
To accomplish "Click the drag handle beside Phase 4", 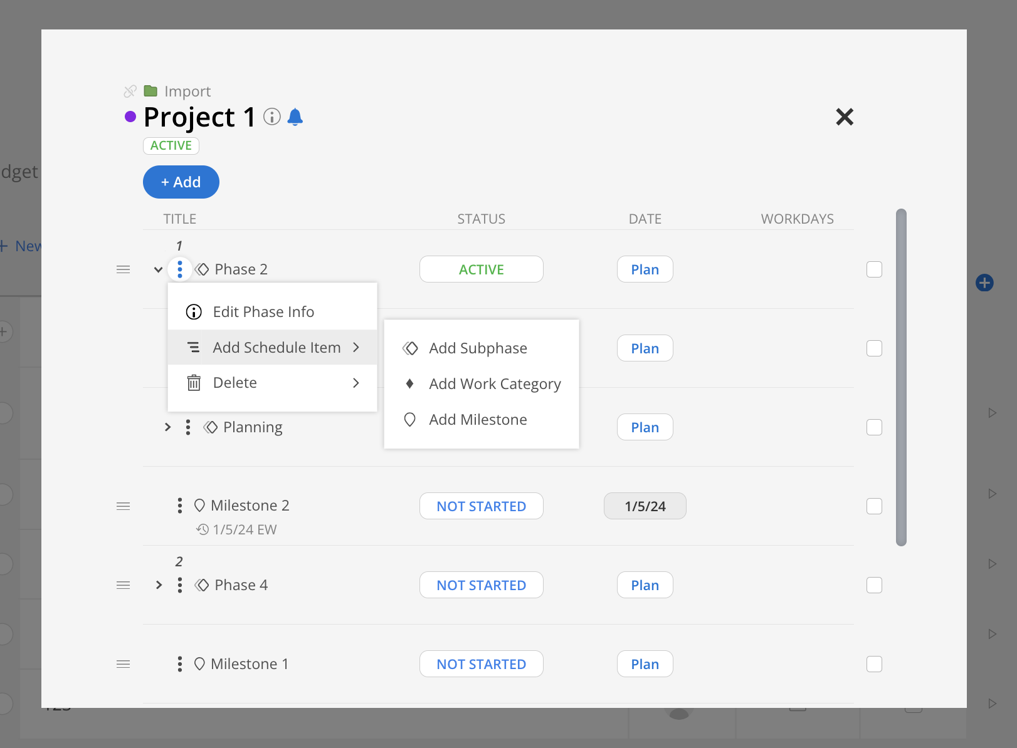I will (x=123, y=584).
